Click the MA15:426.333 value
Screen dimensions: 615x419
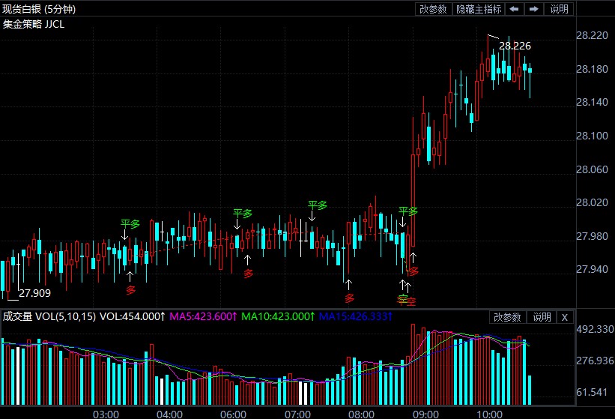click(x=355, y=316)
